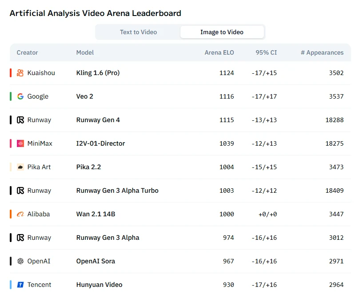The height and width of the screenshot is (306, 355).
Task: Click the Hunyuan Video model name
Action: (99, 285)
